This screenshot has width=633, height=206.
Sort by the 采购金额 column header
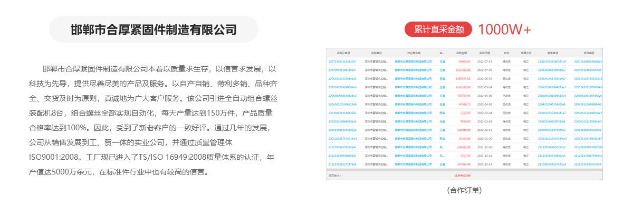[x=462, y=53]
